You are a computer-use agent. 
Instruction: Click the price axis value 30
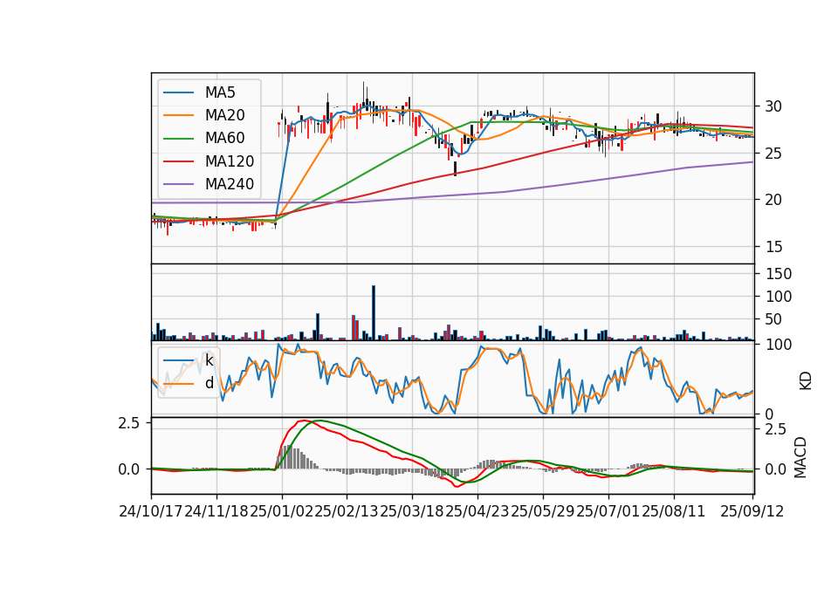tap(773, 106)
